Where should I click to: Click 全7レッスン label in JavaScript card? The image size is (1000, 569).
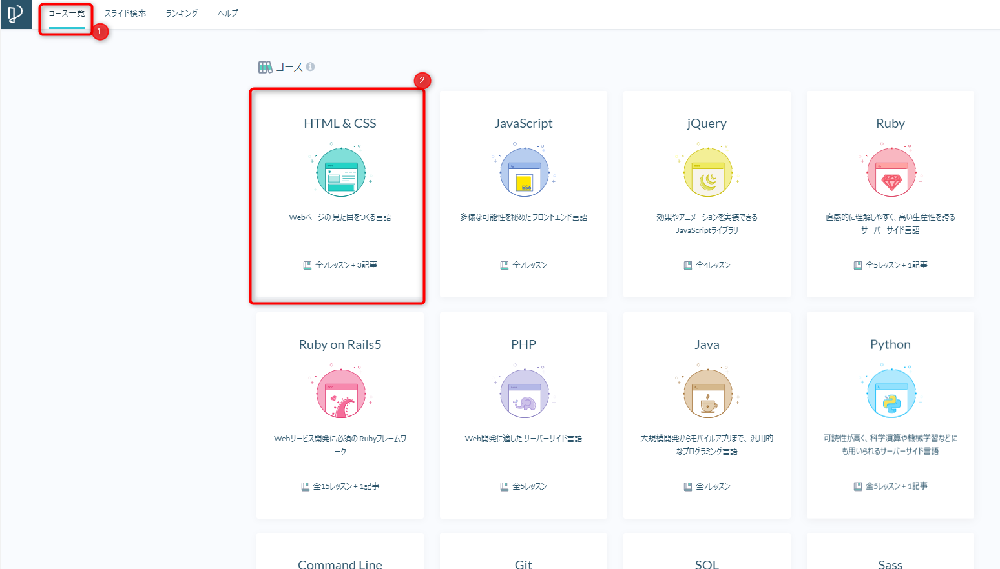(530, 265)
